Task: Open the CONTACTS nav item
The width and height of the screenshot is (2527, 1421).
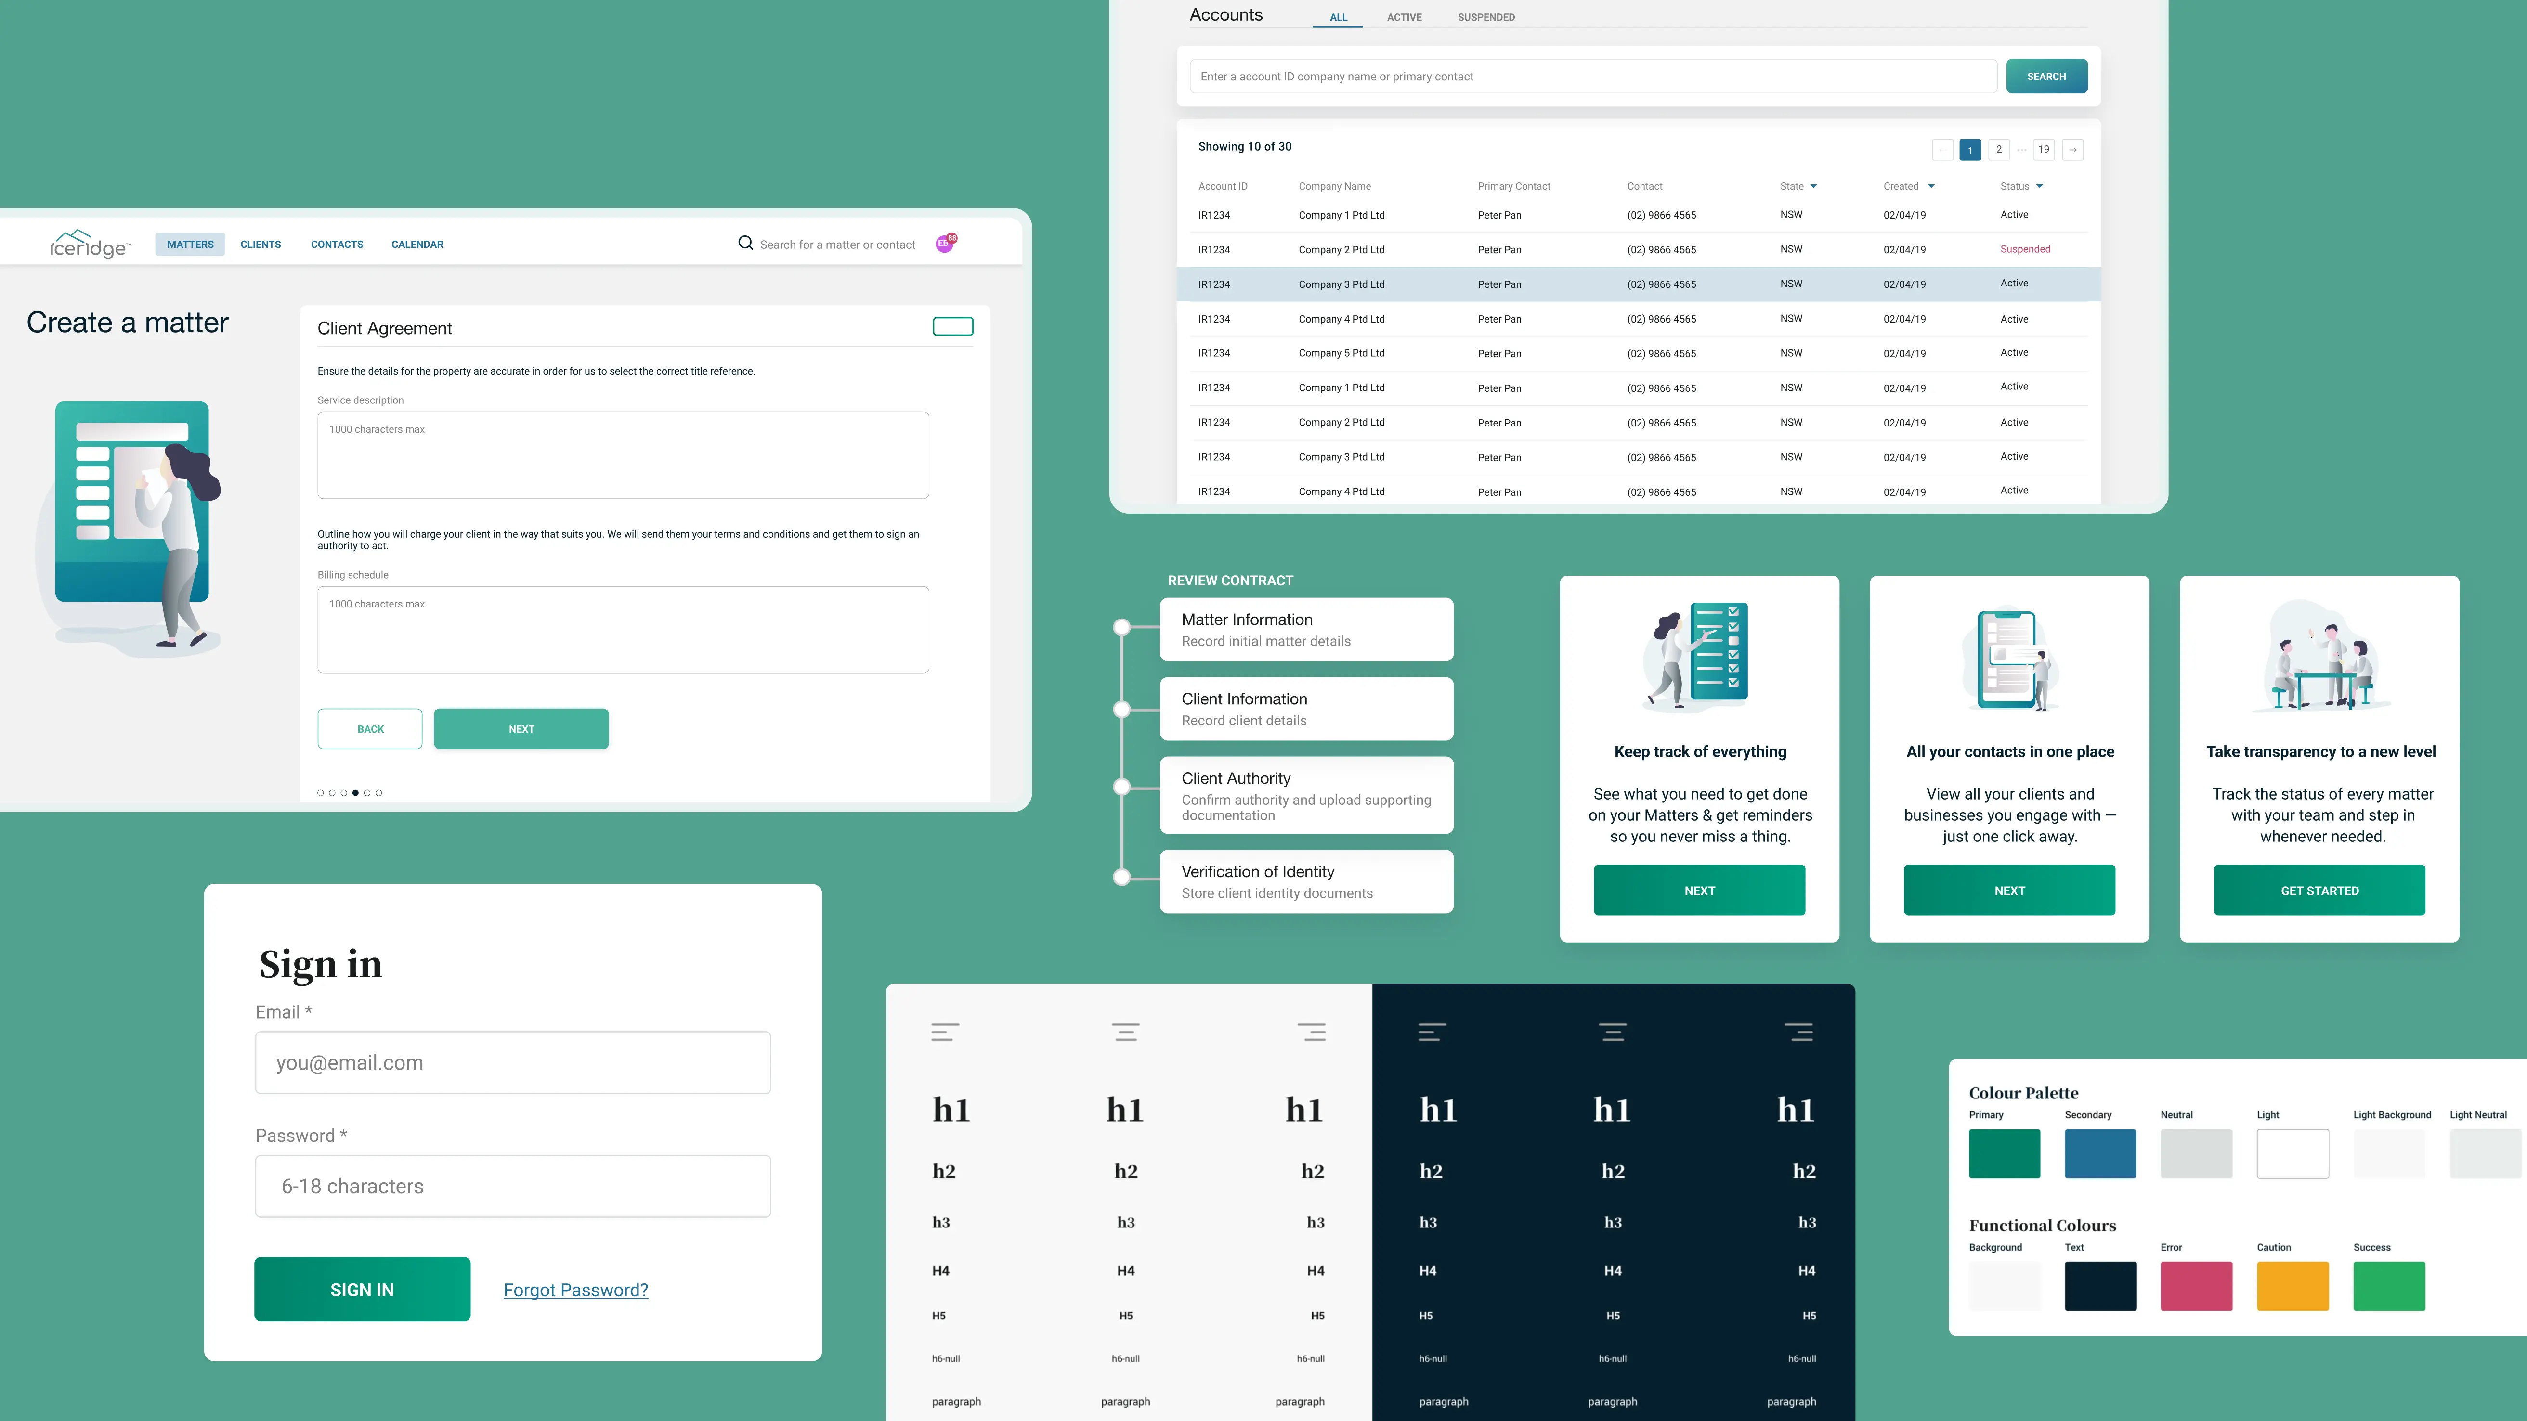Action: click(x=337, y=244)
